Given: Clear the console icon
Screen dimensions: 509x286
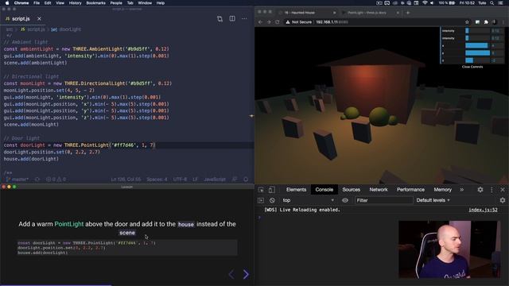Looking at the screenshot, I should coord(272,200).
